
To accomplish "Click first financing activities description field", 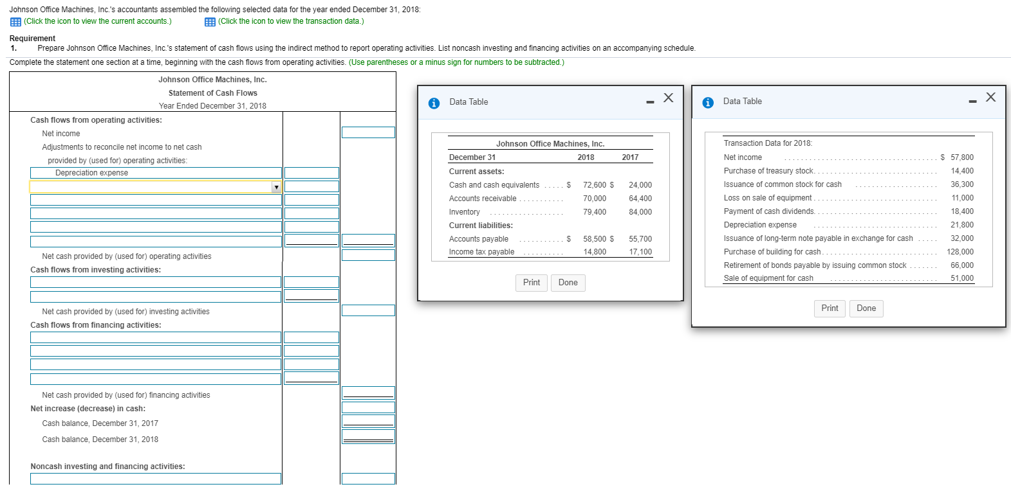I will [156, 337].
